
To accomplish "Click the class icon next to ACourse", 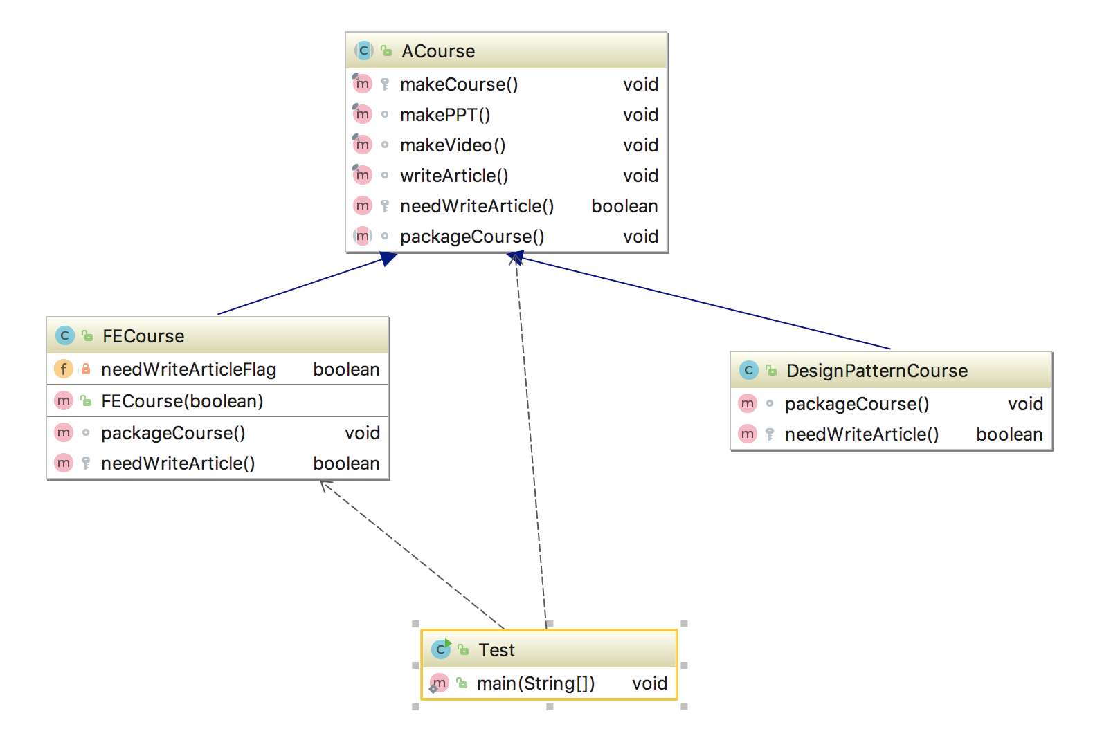I will pos(363,51).
